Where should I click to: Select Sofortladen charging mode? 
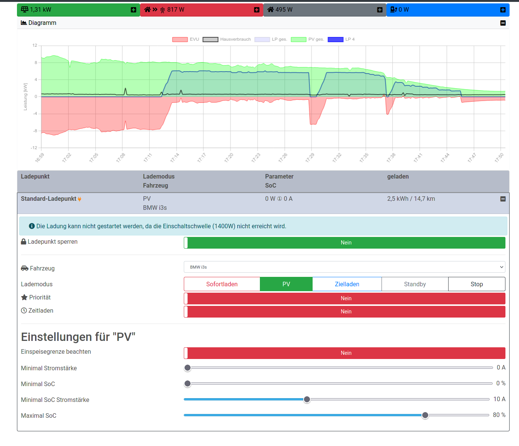[x=222, y=284]
